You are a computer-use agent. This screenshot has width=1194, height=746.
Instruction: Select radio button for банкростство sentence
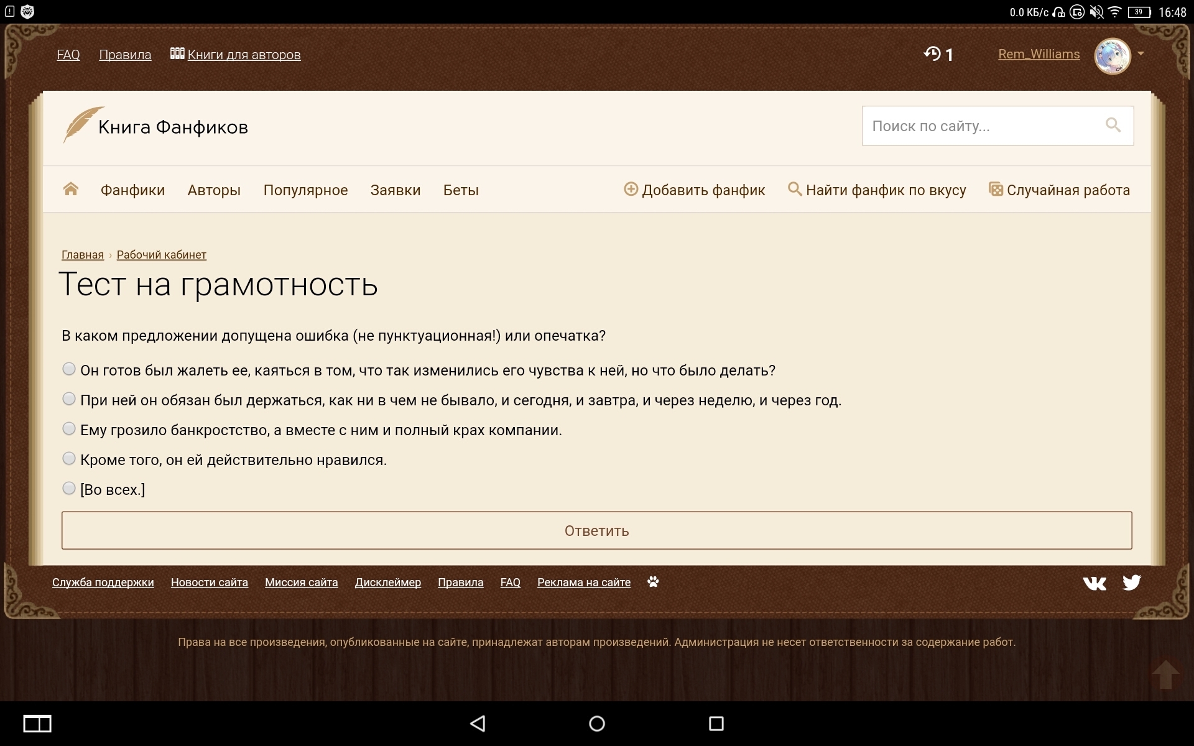[x=69, y=429]
